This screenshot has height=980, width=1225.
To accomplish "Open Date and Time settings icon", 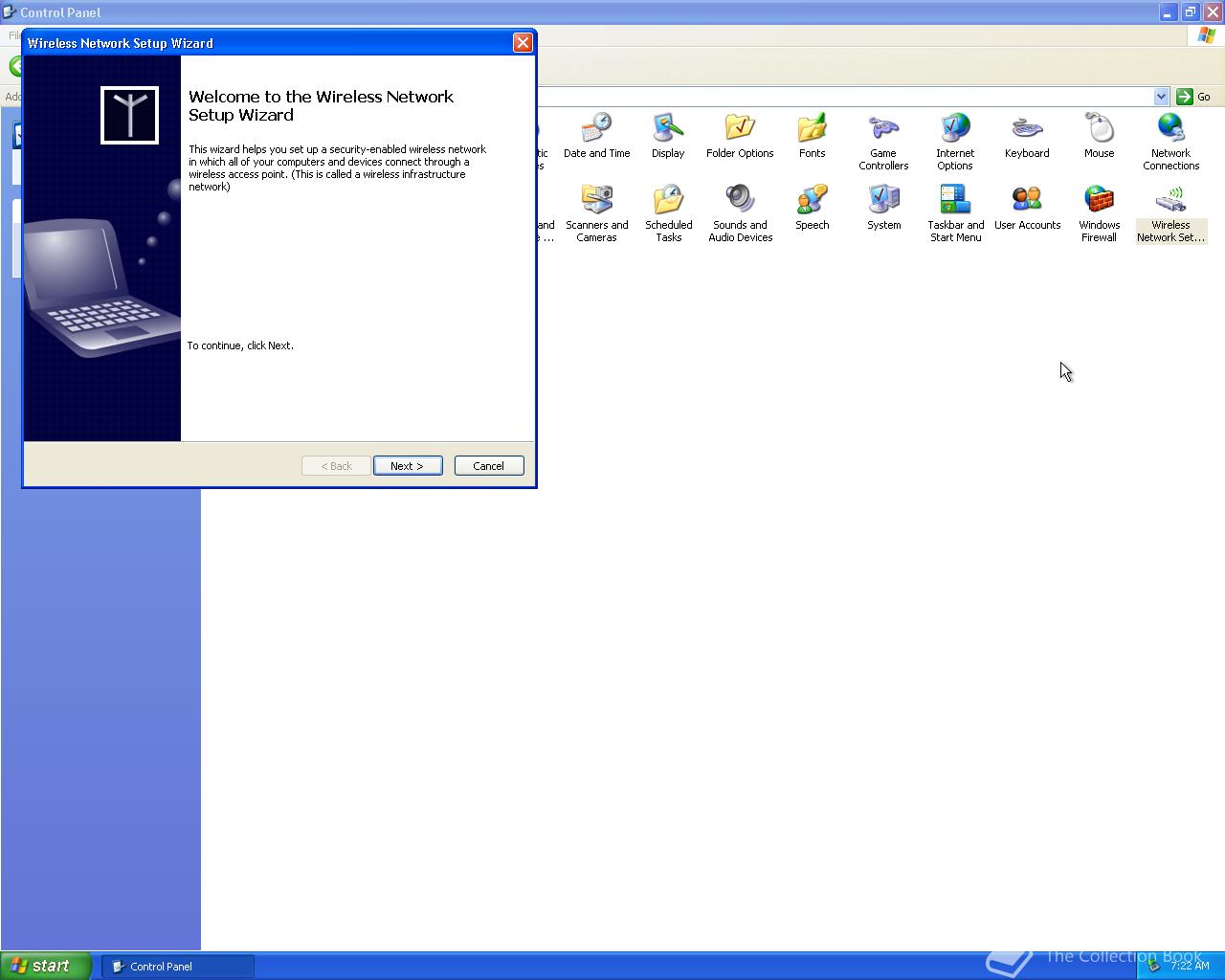I will [x=596, y=135].
